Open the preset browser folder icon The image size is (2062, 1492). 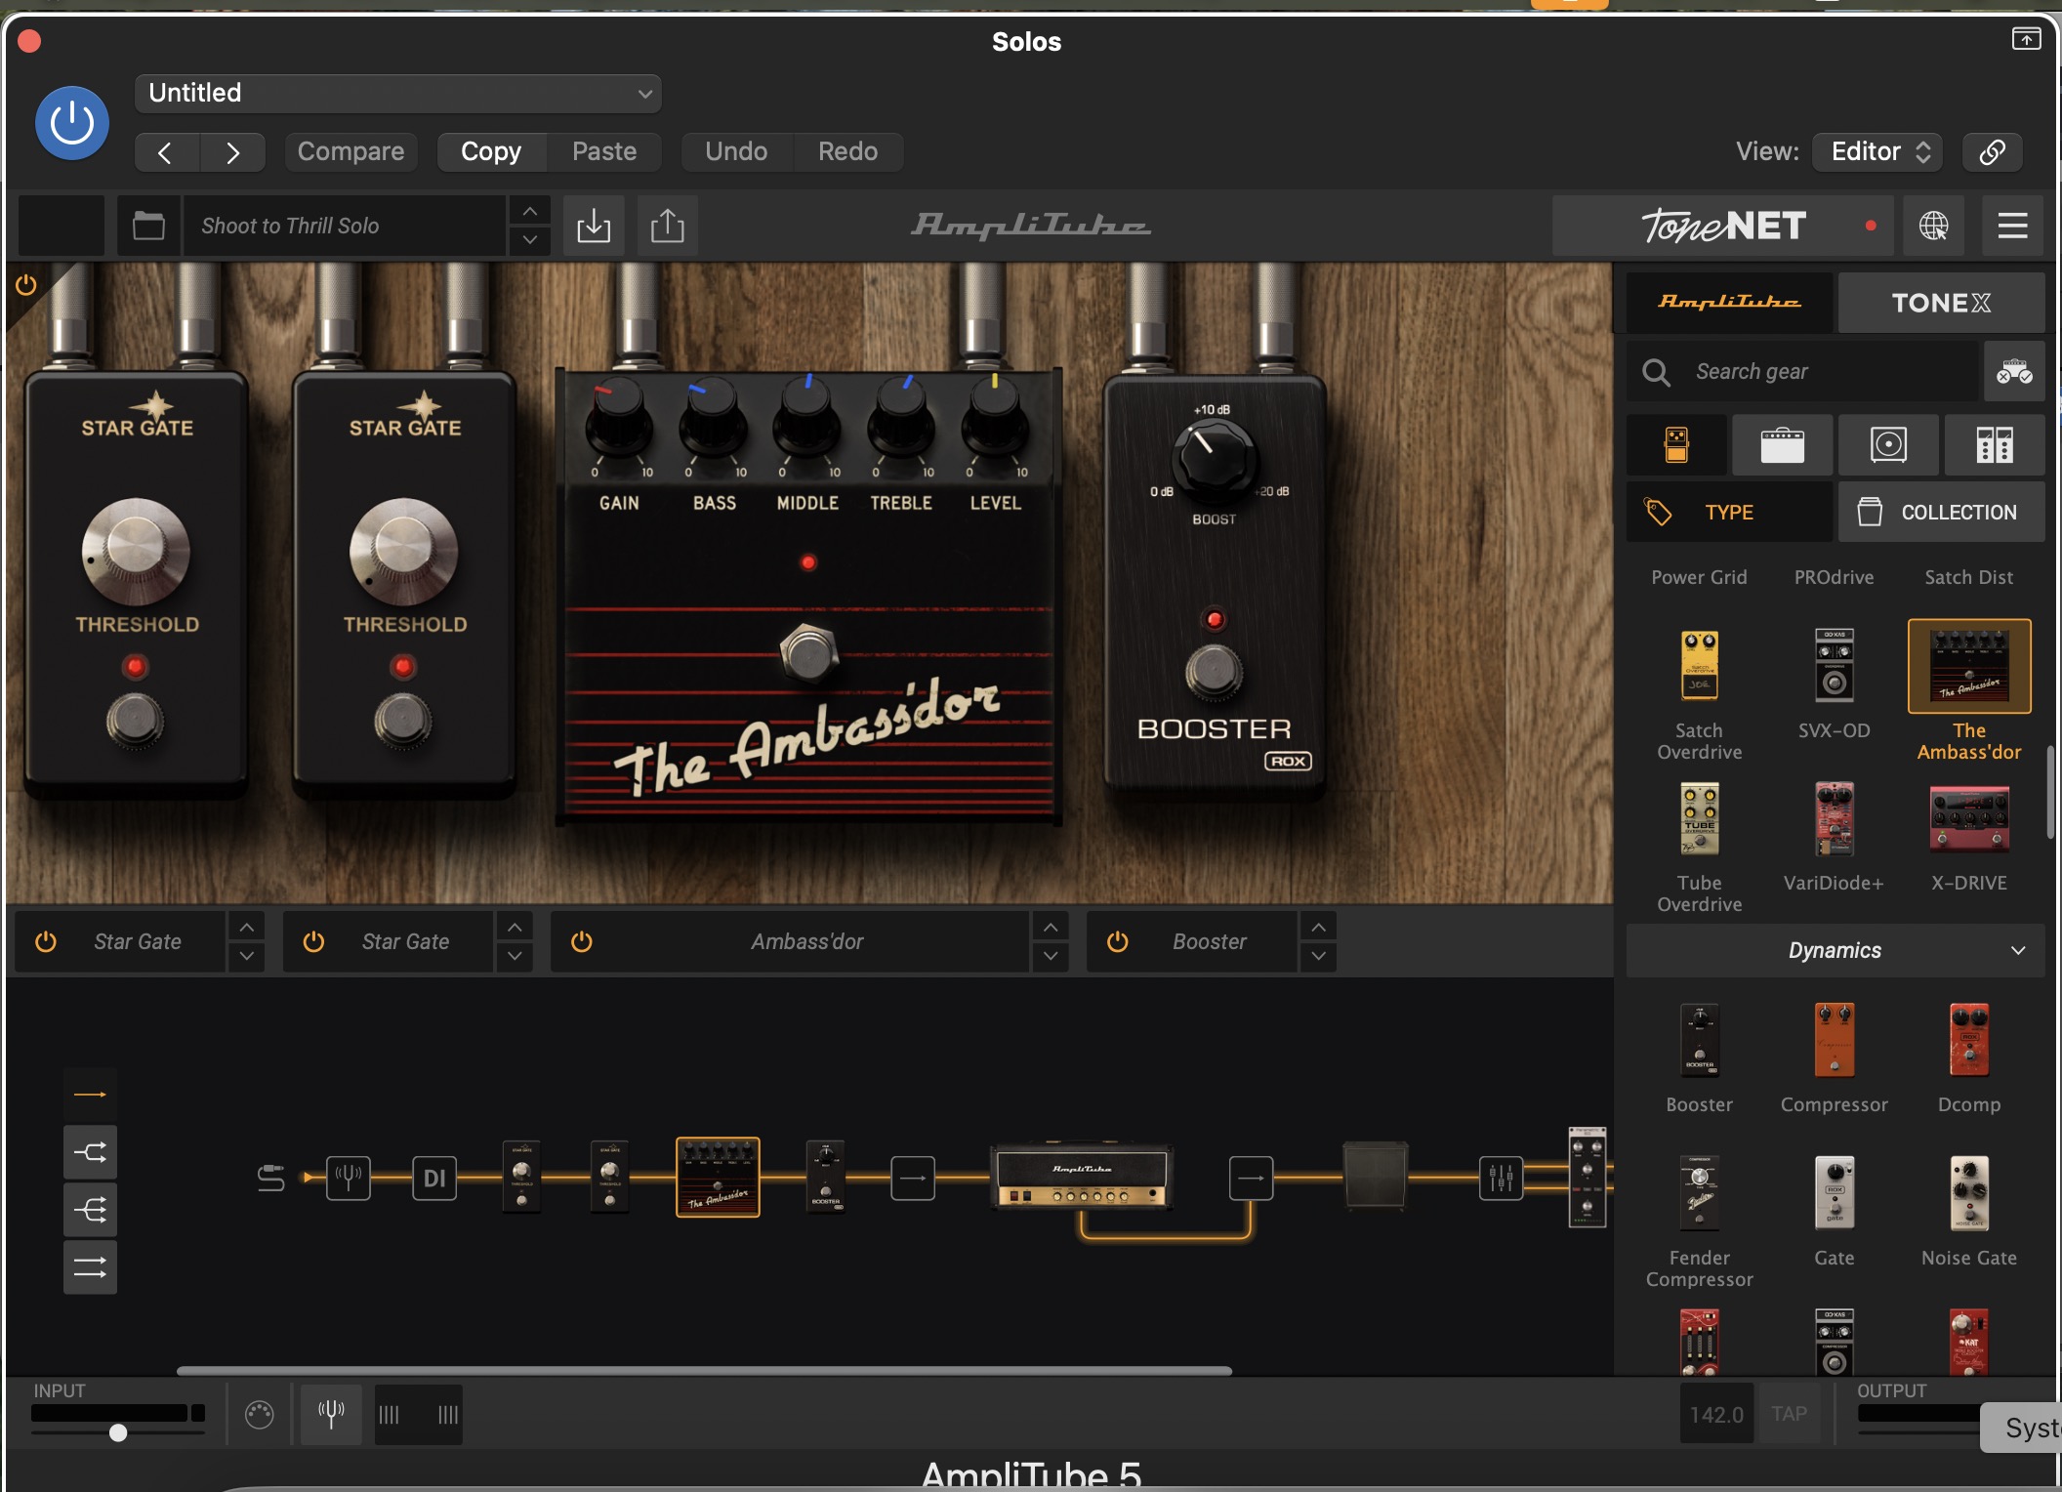pos(148,226)
